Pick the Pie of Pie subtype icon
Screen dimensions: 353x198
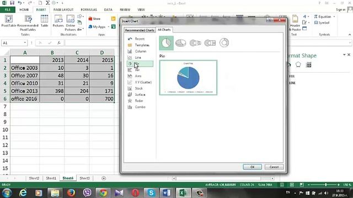[195, 43]
